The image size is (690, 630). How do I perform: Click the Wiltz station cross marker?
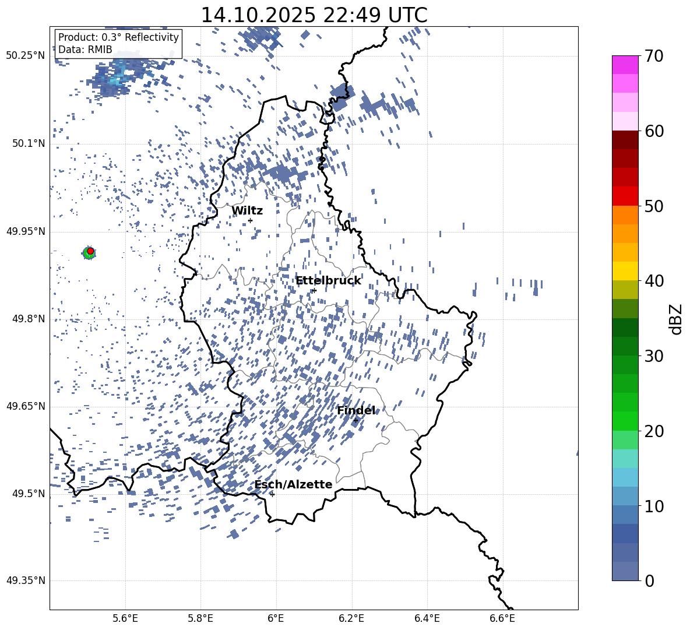point(251,220)
